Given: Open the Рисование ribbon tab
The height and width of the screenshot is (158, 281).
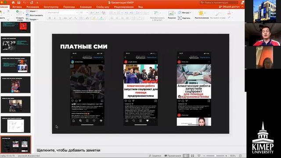Looking at the screenshot, I should coord(32,7).
